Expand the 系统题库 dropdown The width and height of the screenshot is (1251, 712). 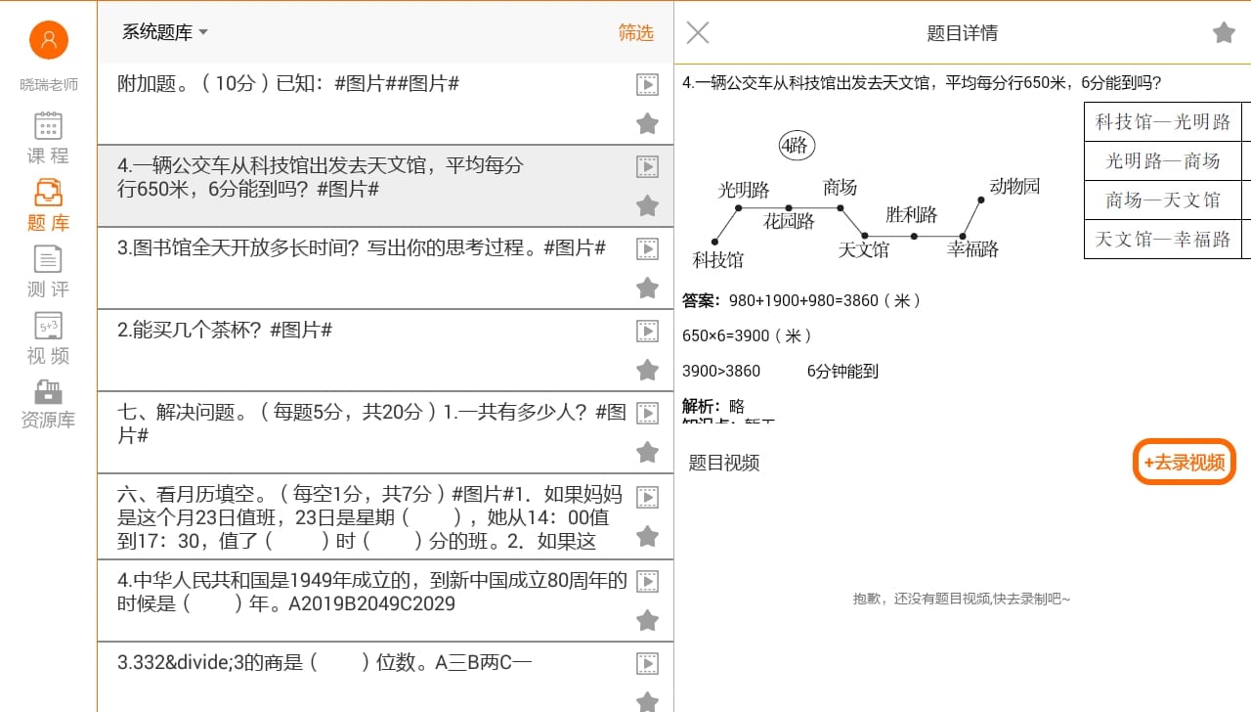point(164,32)
